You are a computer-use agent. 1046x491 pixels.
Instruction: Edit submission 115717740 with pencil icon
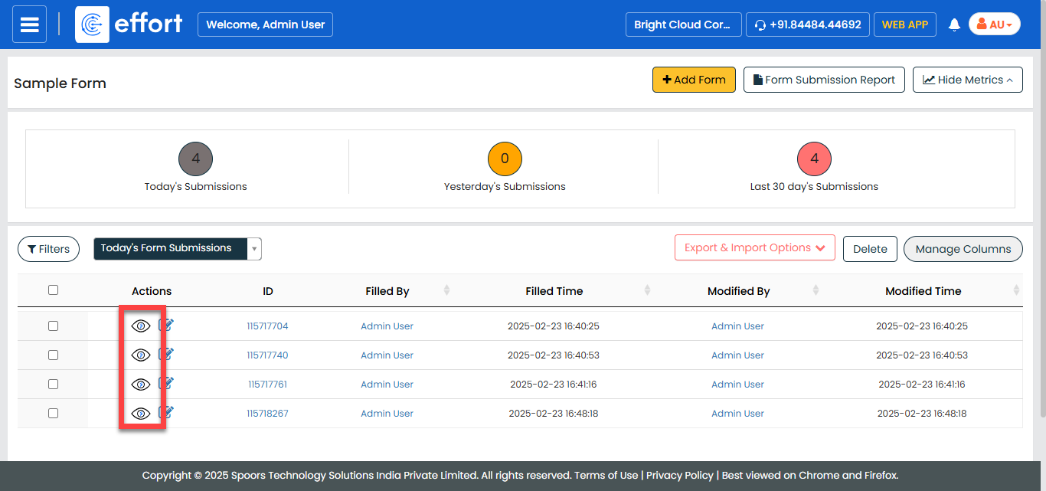pos(166,355)
